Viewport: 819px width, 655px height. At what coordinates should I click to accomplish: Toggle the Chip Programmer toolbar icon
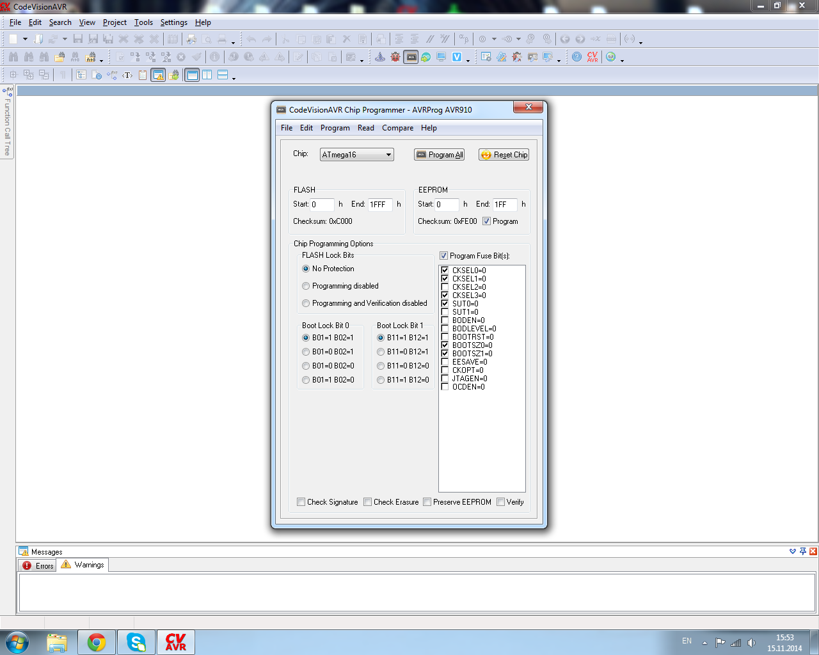tap(411, 57)
